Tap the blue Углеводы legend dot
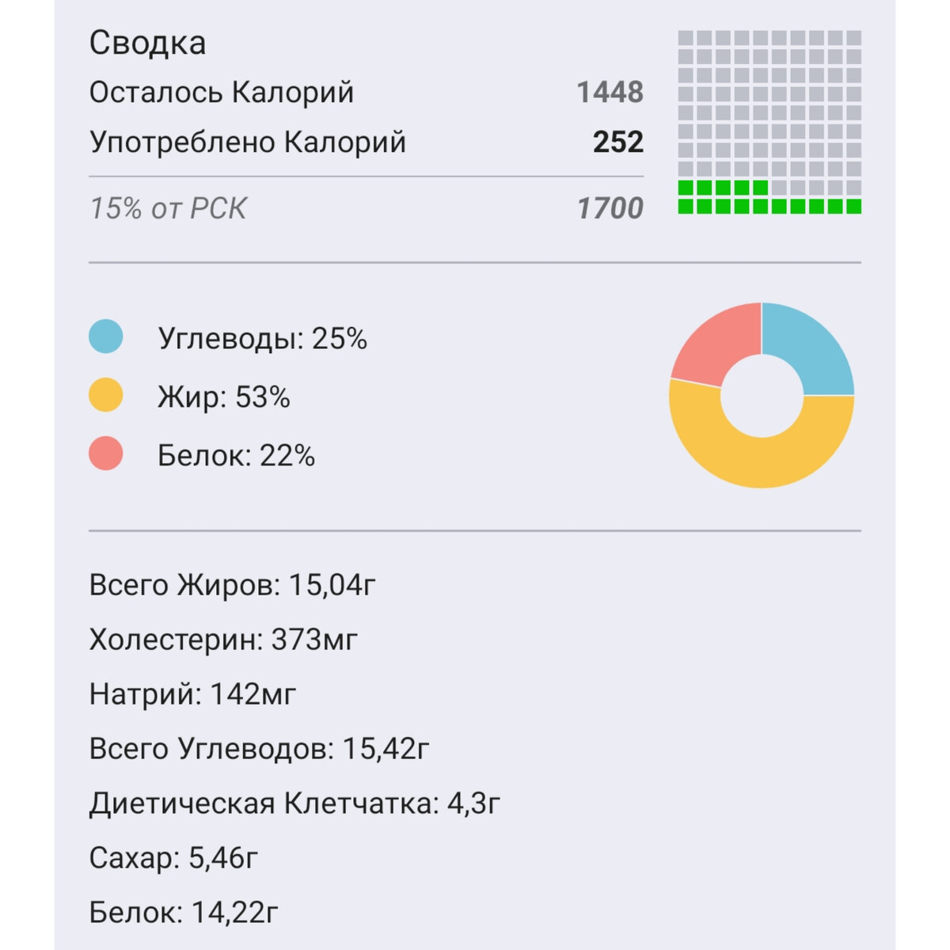950x950 pixels. tap(106, 336)
